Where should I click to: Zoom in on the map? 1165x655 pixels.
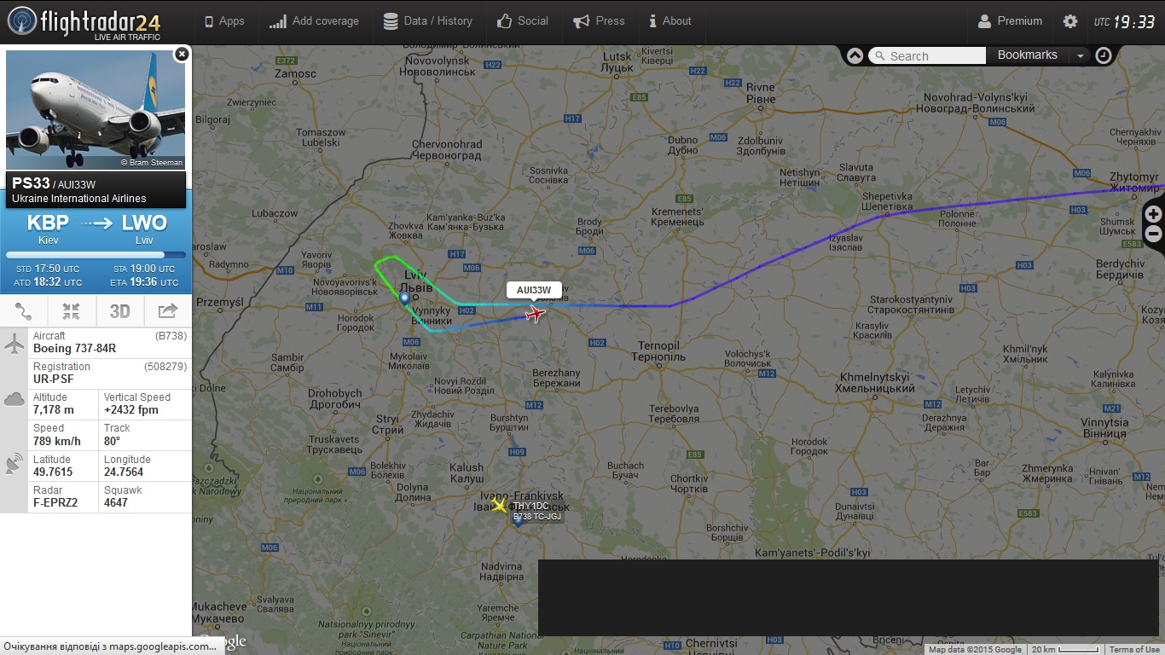[x=1153, y=214]
